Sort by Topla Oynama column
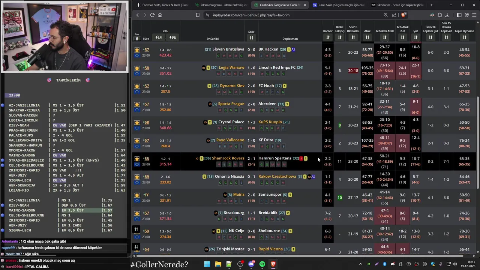The image size is (480, 270). pyautogui.click(x=464, y=37)
